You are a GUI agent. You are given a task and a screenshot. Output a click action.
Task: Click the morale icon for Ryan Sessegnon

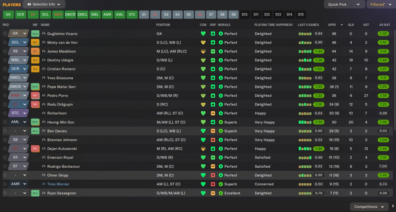221,193
